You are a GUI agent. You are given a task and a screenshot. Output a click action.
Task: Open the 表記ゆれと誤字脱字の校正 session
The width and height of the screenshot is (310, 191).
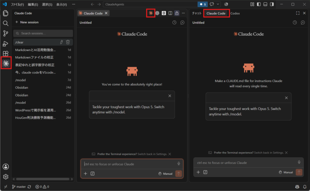click(43, 65)
